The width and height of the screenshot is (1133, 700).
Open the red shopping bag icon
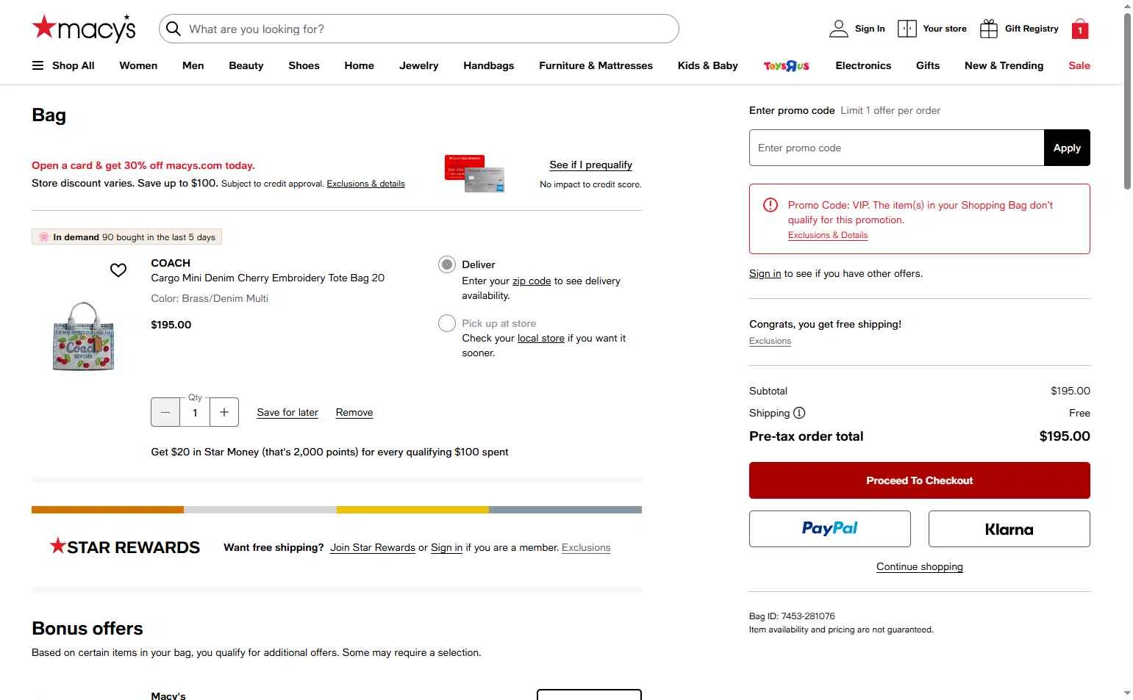coord(1080,29)
